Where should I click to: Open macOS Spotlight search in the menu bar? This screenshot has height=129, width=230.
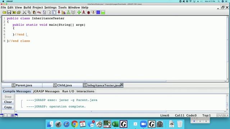pos(218,1)
